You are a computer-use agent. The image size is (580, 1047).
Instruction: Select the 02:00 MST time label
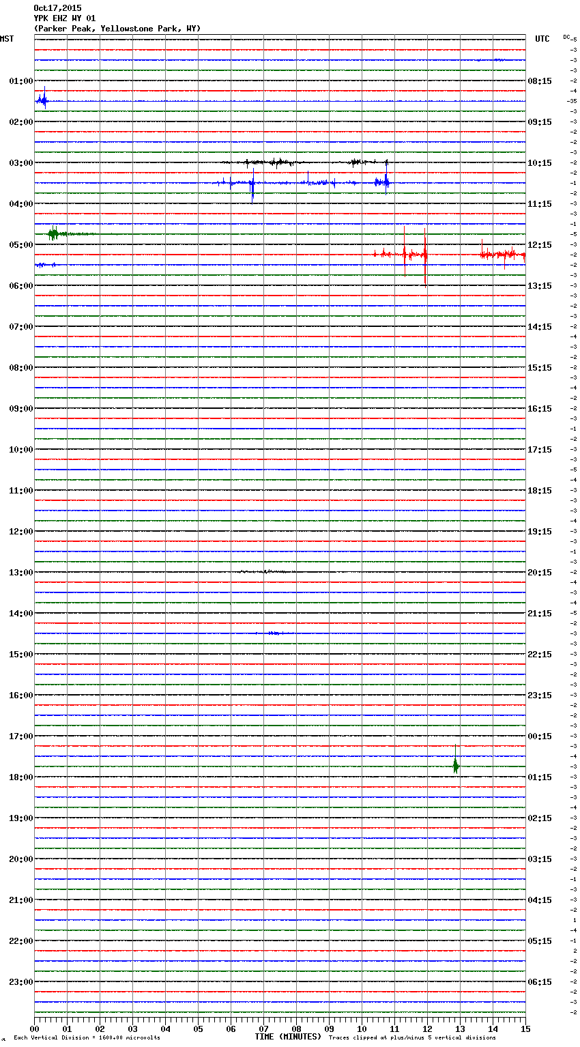tap(21, 122)
